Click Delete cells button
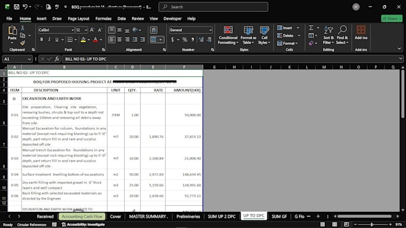The height and width of the screenshot is (228, 406). [285, 35]
